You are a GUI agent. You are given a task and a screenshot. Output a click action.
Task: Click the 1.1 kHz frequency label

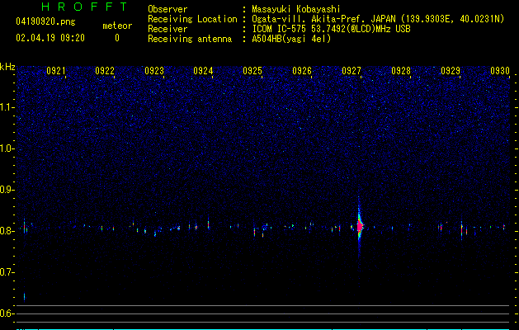click(7, 107)
